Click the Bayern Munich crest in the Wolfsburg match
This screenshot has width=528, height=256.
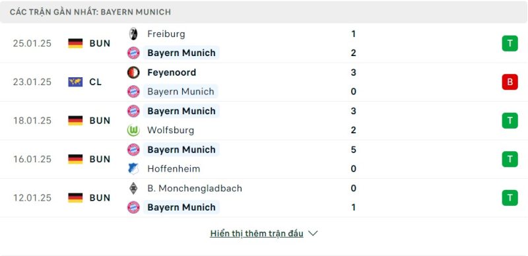point(133,111)
